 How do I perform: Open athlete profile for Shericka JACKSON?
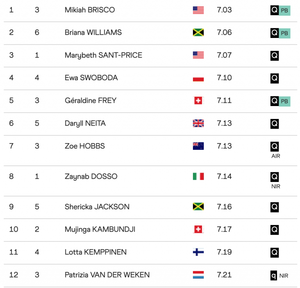(97, 207)
